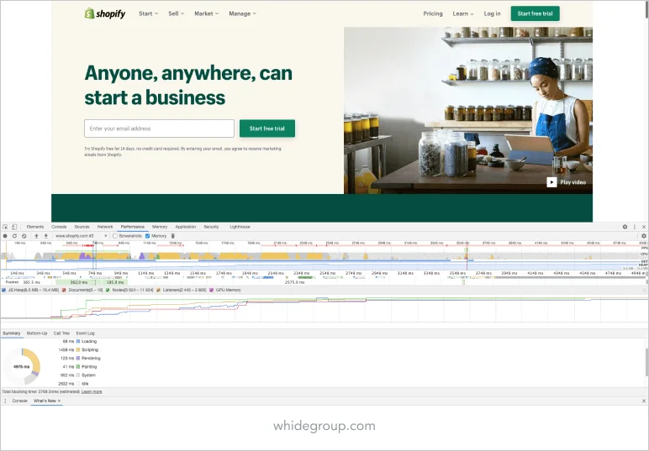The width and height of the screenshot is (649, 451).
Task: Click the 362.0 ms frame in Frames track
Action: pos(79,282)
